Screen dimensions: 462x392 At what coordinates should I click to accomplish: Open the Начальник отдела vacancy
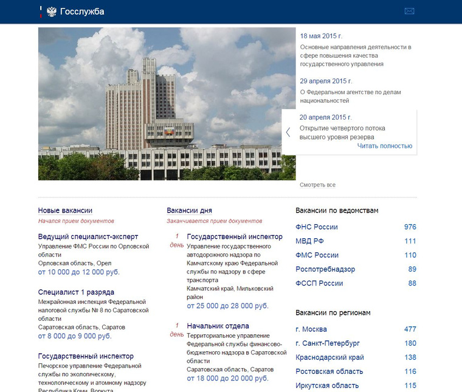tap(218, 326)
